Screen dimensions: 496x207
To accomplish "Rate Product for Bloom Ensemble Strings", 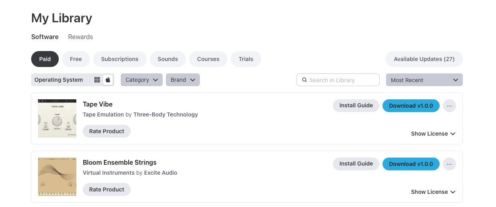I will [107, 189].
